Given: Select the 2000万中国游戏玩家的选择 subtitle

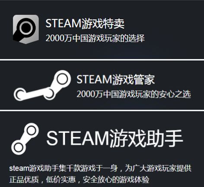Looking at the screenshot, I should (95, 38).
